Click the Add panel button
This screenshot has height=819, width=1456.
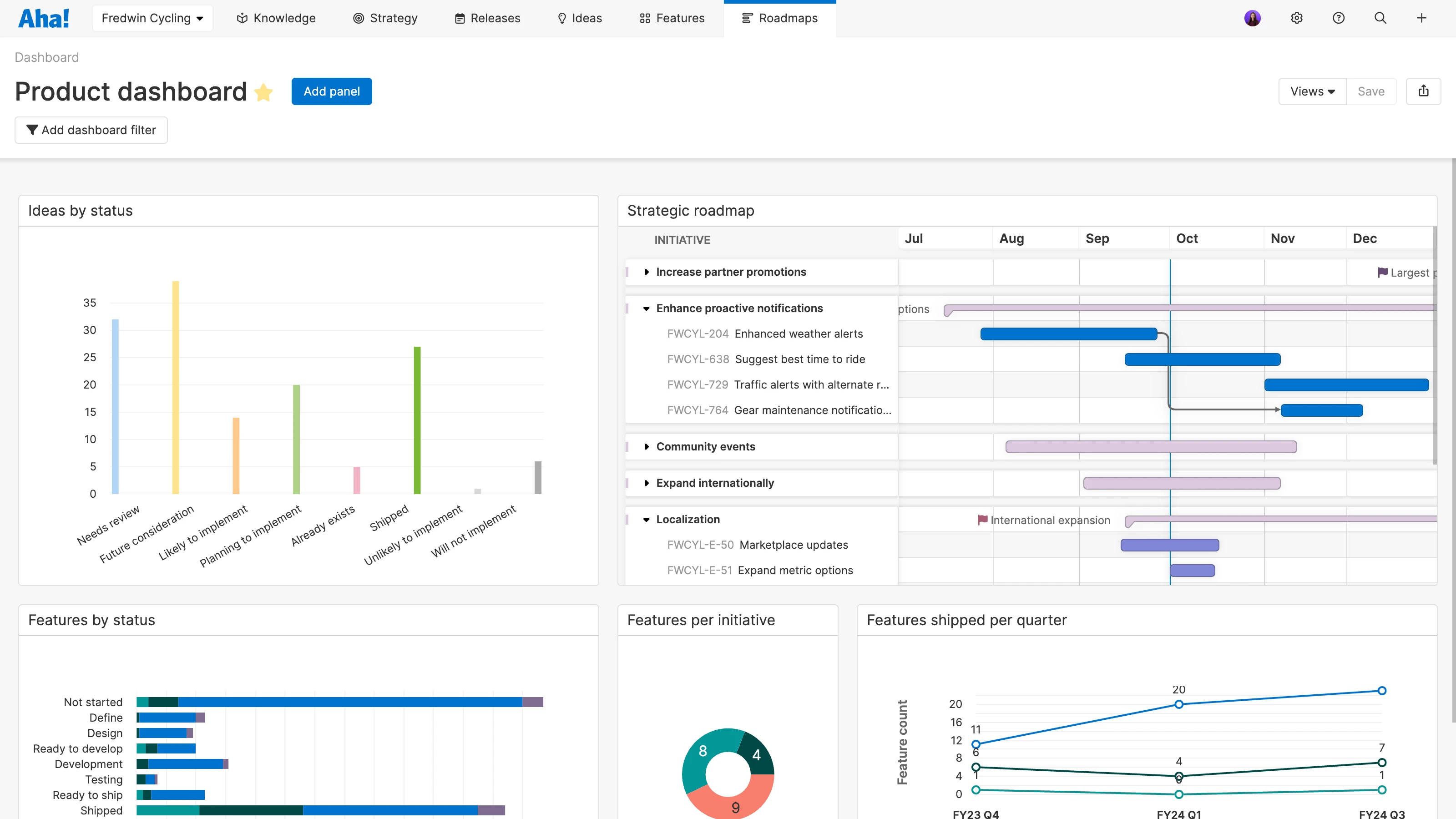pyautogui.click(x=331, y=91)
